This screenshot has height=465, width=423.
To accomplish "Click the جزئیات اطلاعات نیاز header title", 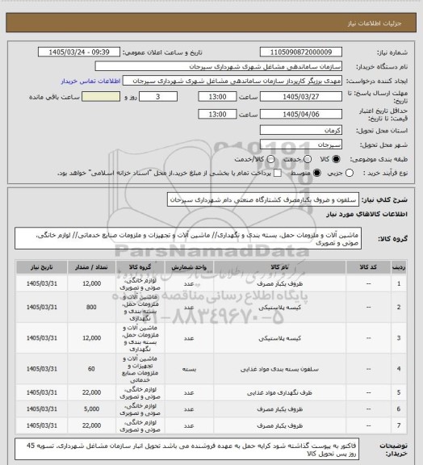I will (375, 23).
